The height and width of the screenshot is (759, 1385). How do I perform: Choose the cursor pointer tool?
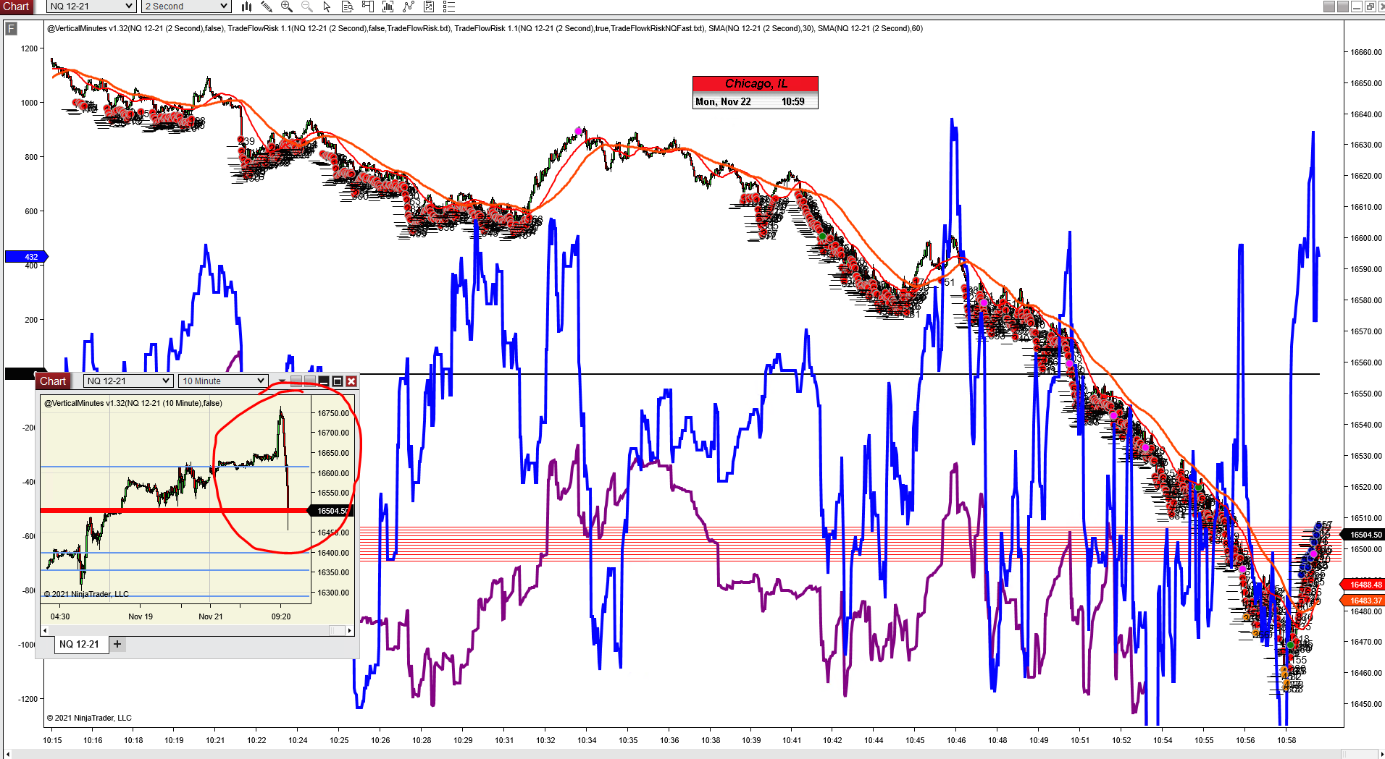327,7
